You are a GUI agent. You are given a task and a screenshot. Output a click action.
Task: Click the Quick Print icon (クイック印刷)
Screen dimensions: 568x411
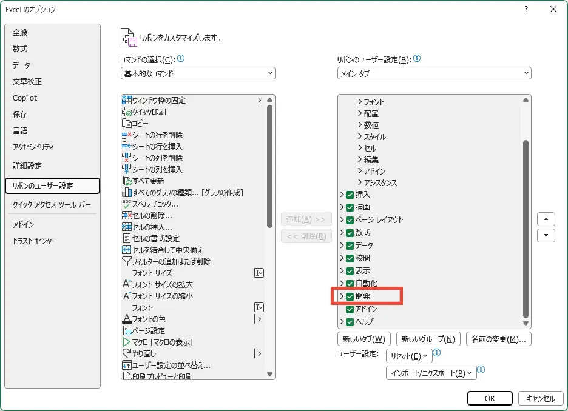point(127,112)
